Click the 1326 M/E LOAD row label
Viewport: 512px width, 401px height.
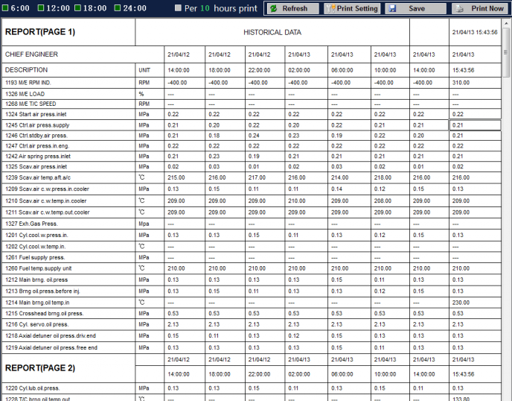tap(25, 94)
